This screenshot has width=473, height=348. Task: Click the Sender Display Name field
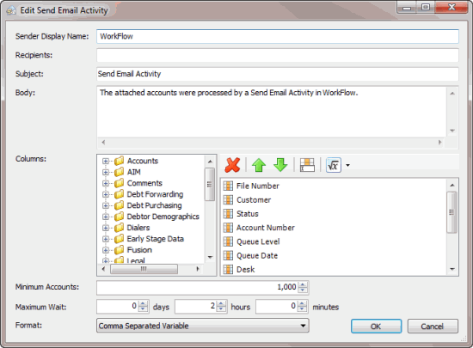[x=278, y=36]
